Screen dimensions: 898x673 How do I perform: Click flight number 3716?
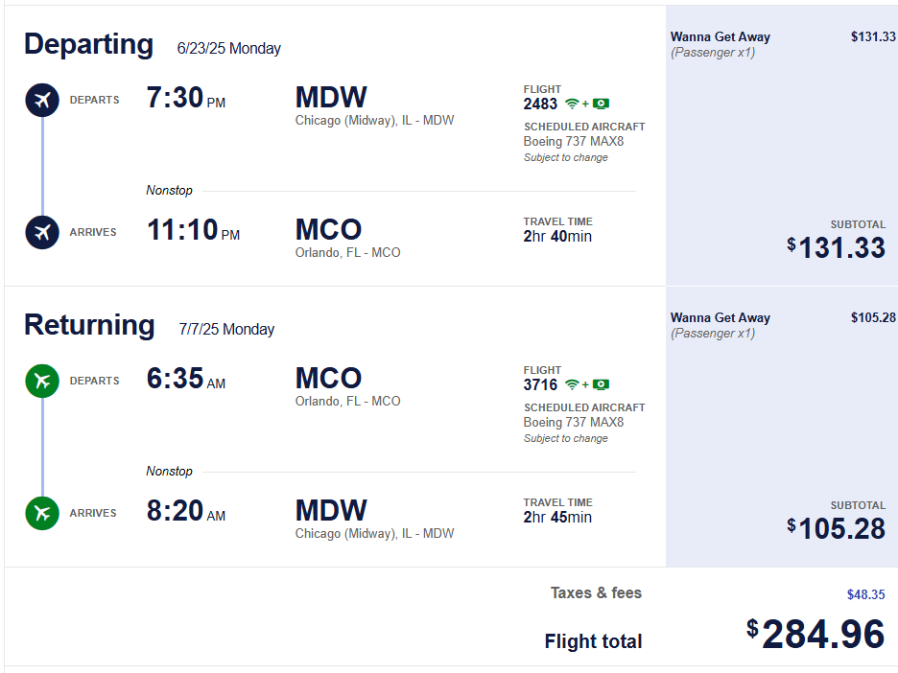(x=540, y=385)
